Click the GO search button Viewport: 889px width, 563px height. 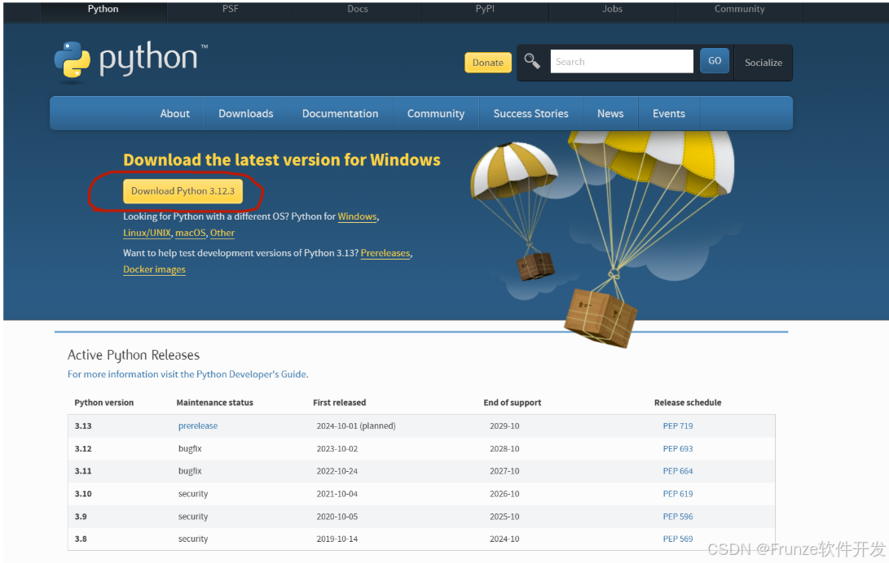point(715,60)
